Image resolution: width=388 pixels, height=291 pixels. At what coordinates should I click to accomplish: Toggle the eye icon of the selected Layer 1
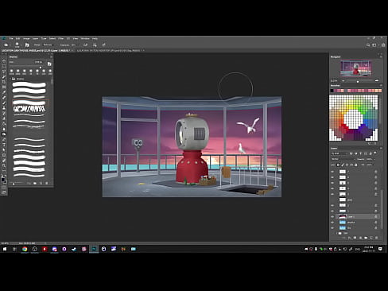pyautogui.click(x=332, y=217)
